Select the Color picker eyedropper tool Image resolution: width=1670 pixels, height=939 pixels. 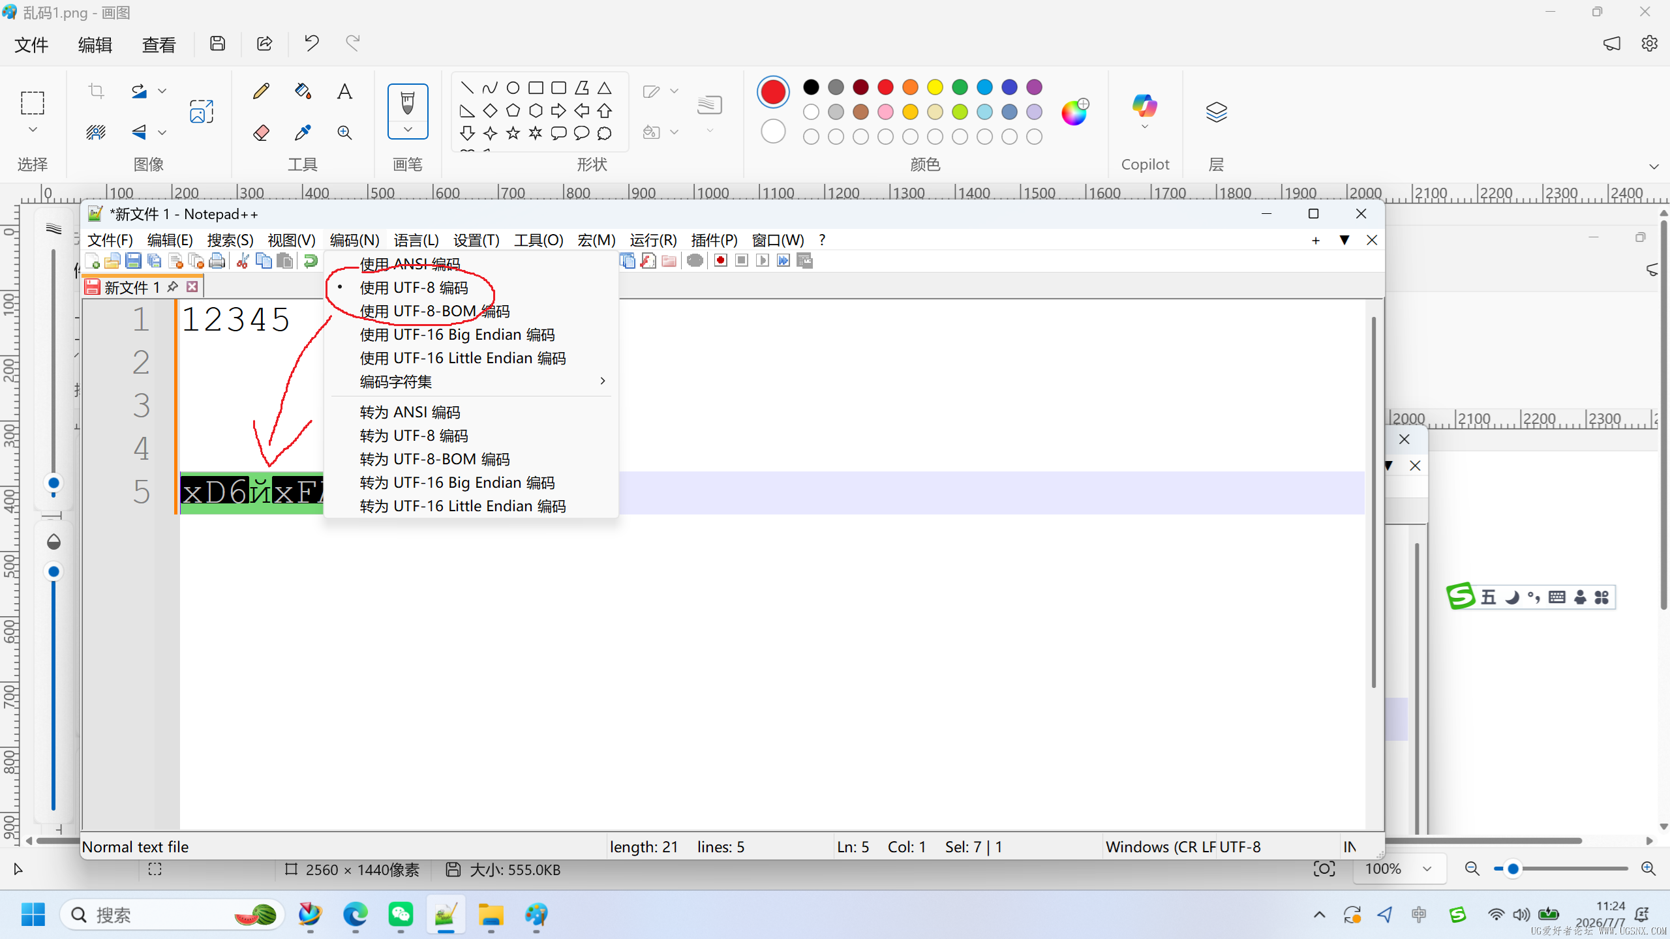pyautogui.click(x=303, y=133)
